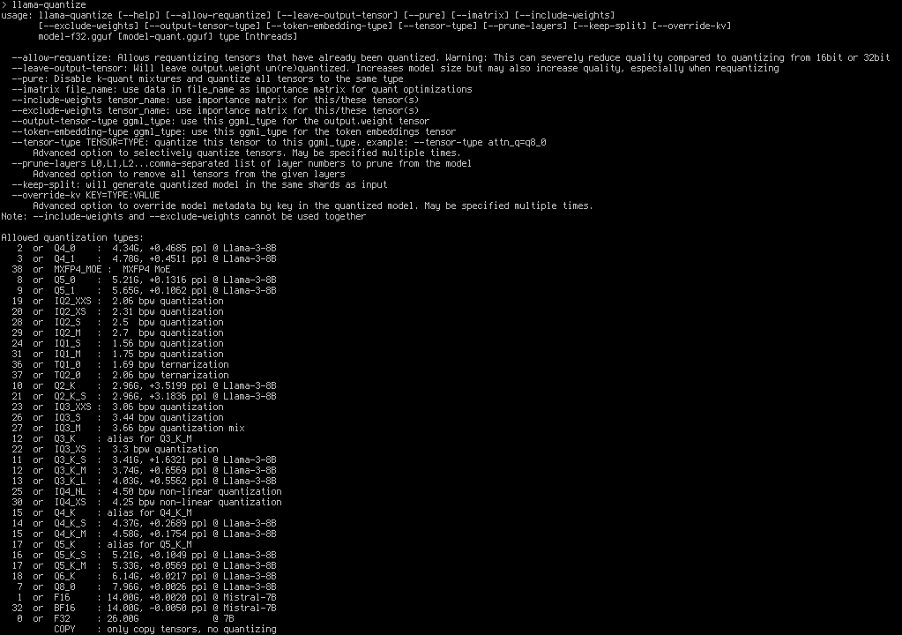Select the --include-weights tensor_name line
902x635 pixels.
[215, 100]
